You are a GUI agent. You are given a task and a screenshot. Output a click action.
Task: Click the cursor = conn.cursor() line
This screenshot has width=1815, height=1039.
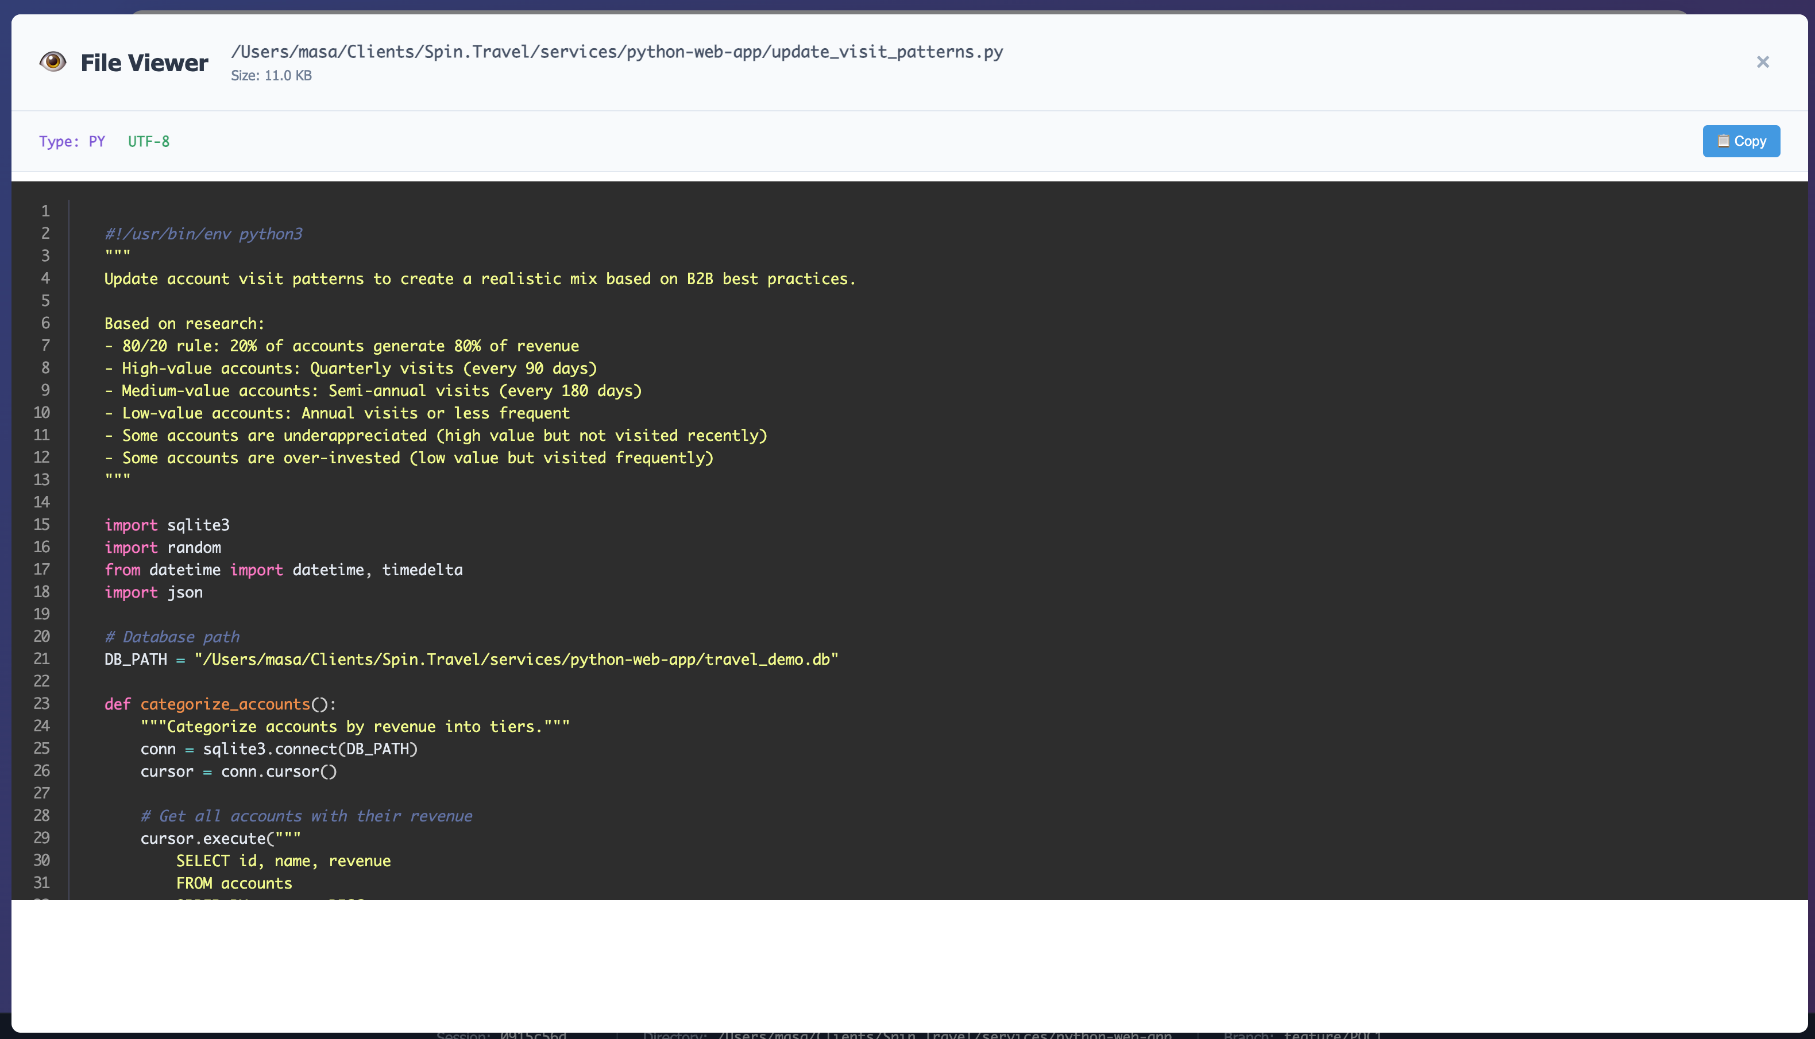[238, 772]
